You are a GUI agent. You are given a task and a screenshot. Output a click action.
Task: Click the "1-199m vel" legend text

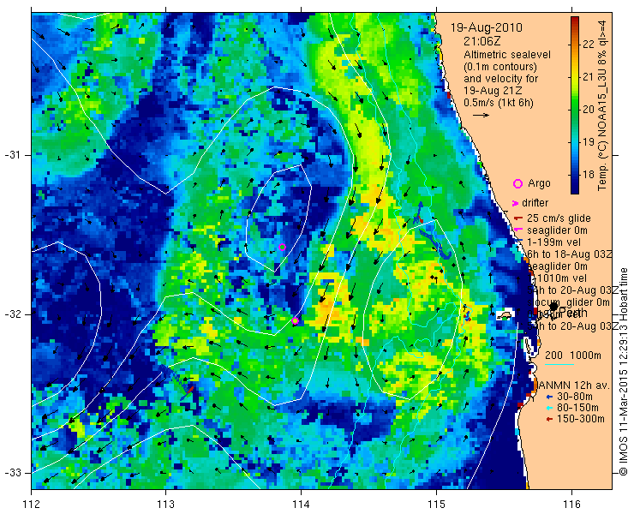[553, 242]
